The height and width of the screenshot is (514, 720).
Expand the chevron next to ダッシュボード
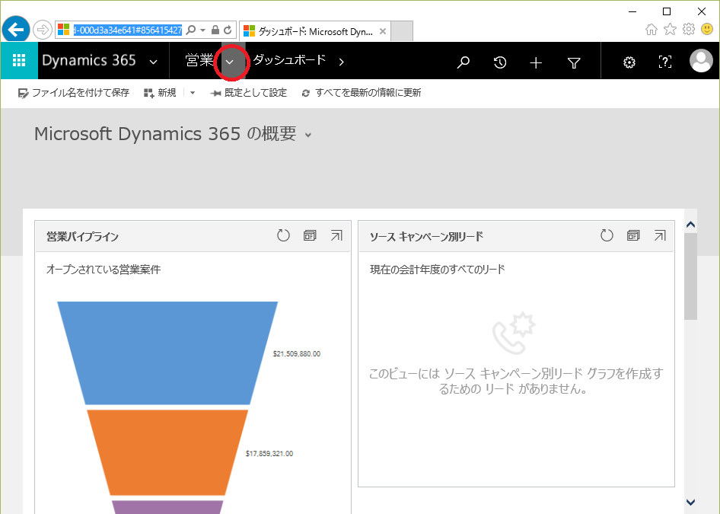[341, 62]
